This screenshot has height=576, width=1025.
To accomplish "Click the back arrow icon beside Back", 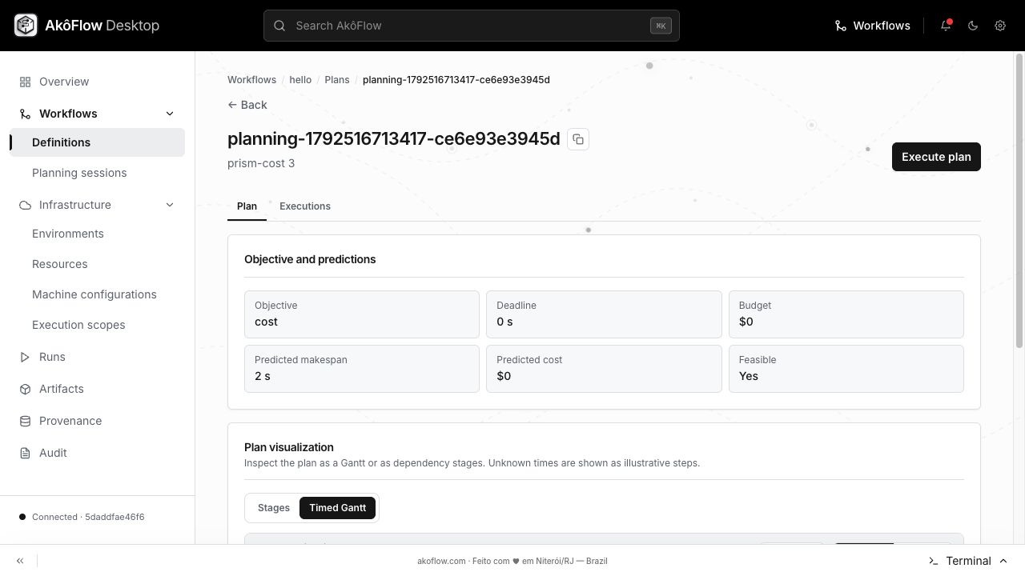I will (x=232, y=105).
